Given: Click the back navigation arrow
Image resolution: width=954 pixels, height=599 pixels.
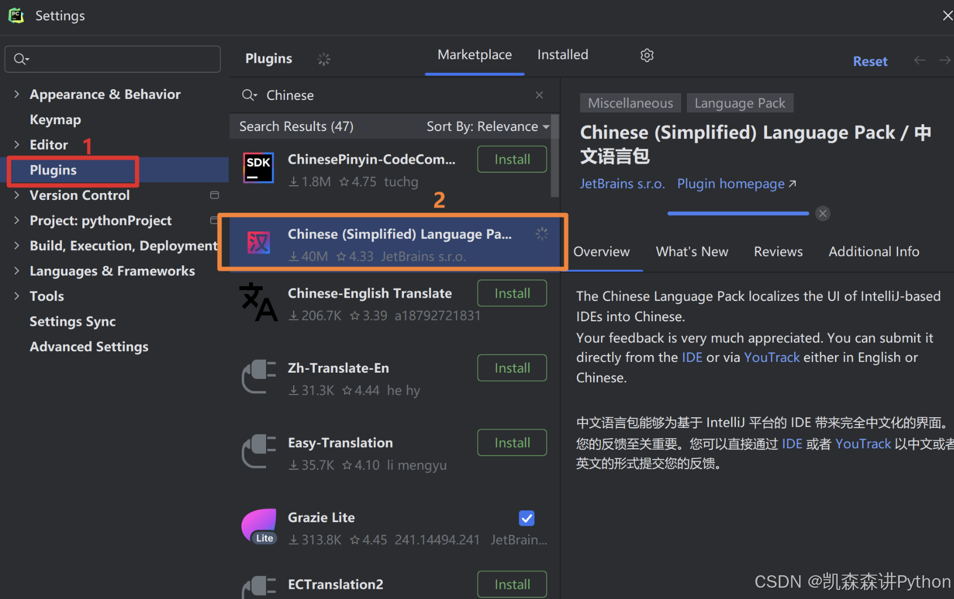Looking at the screenshot, I should pyautogui.click(x=920, y=60).
